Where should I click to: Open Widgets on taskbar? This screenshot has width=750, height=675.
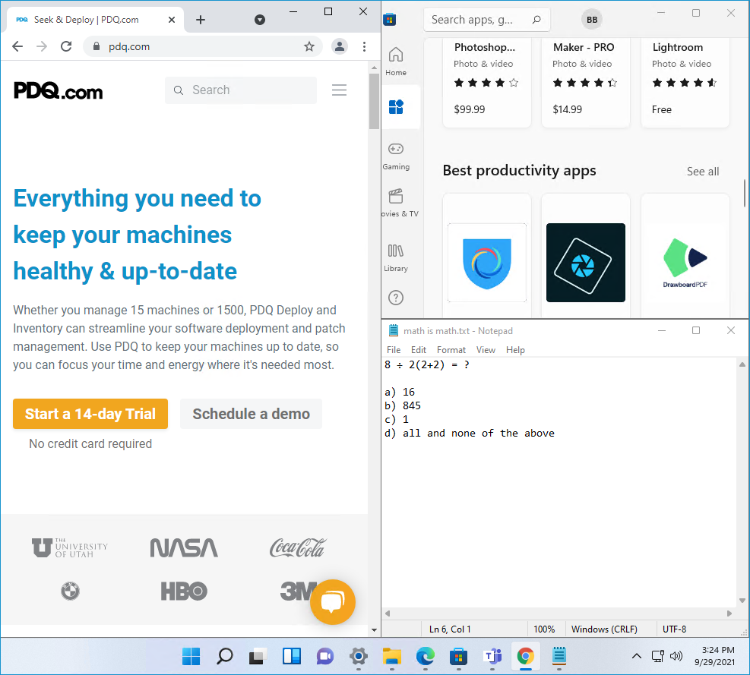point(291,656)
